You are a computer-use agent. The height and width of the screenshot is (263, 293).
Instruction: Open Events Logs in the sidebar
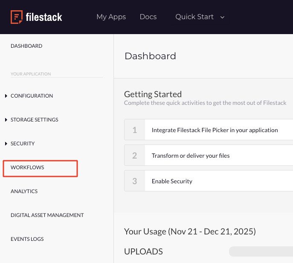coord(27,239)
